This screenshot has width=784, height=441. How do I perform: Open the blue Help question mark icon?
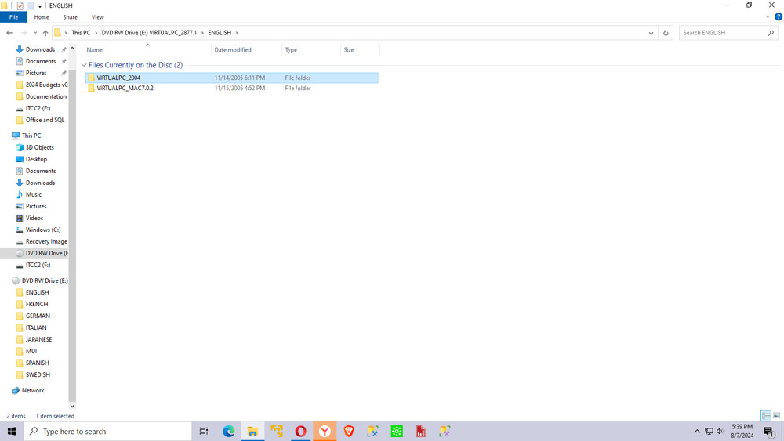tap(779, 16)
